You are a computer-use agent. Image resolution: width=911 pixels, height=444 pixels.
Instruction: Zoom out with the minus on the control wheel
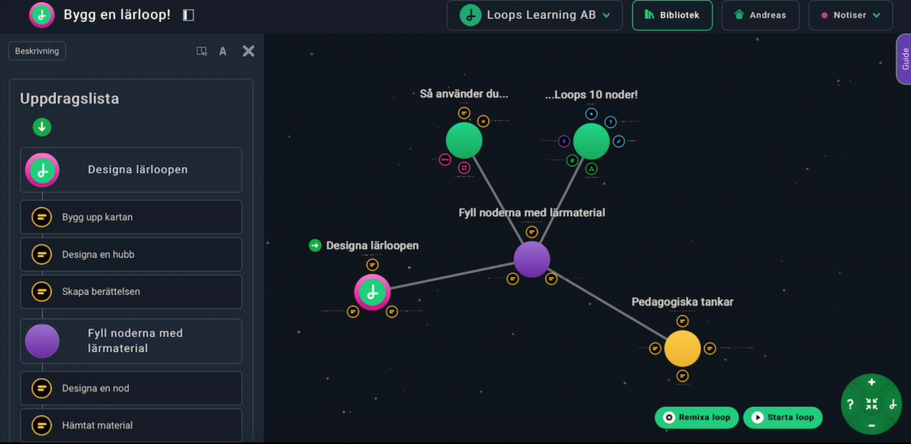click(x=872, y=426)
